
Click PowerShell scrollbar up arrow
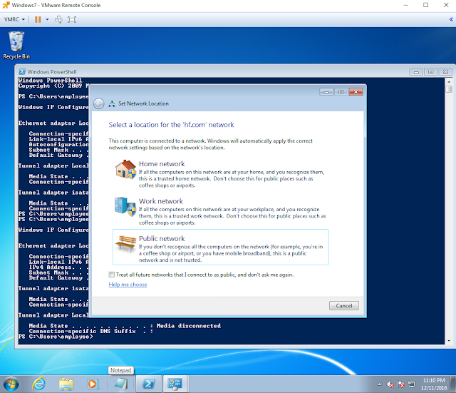click(x=449, y=81)
